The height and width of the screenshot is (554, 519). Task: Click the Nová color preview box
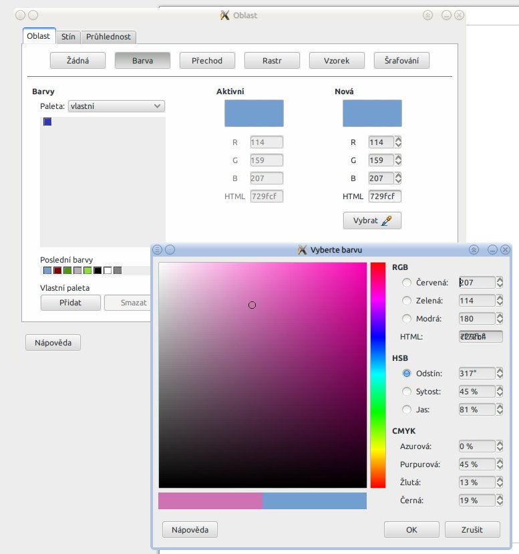pyautogui.click(x=372, y=113)
